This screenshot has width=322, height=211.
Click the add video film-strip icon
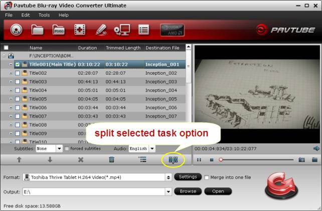click(x=80, y=30)
